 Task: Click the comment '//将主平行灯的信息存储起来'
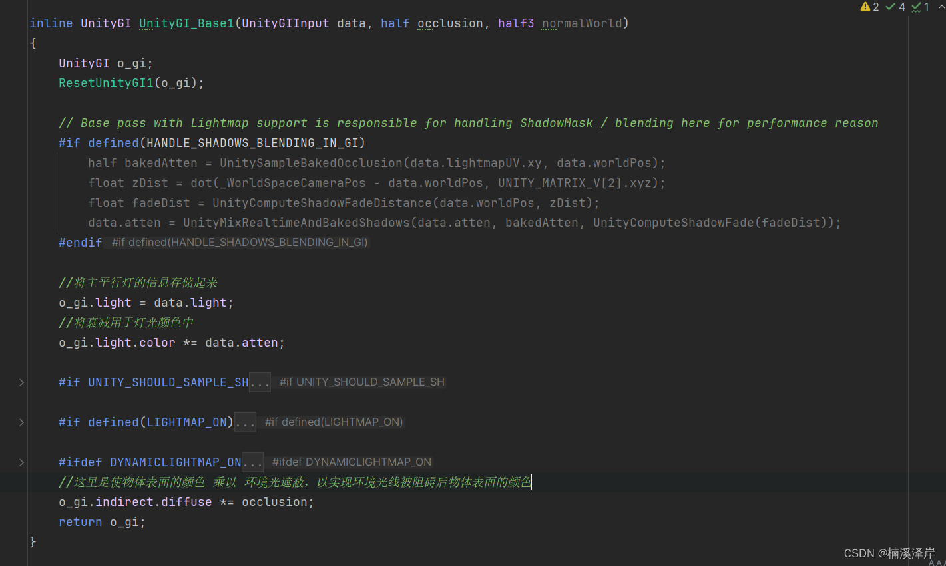(138, 283)
